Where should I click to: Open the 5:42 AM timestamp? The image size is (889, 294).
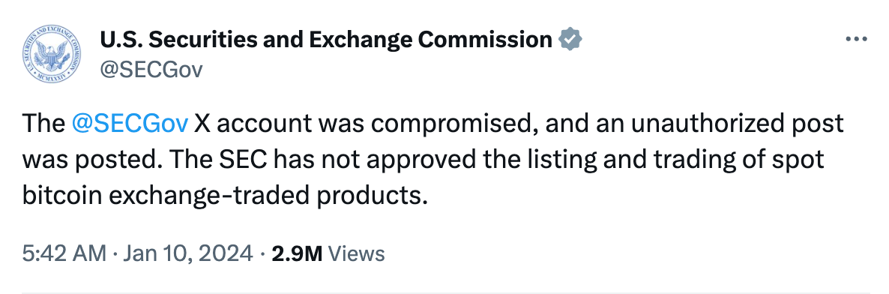pos(64,253)
